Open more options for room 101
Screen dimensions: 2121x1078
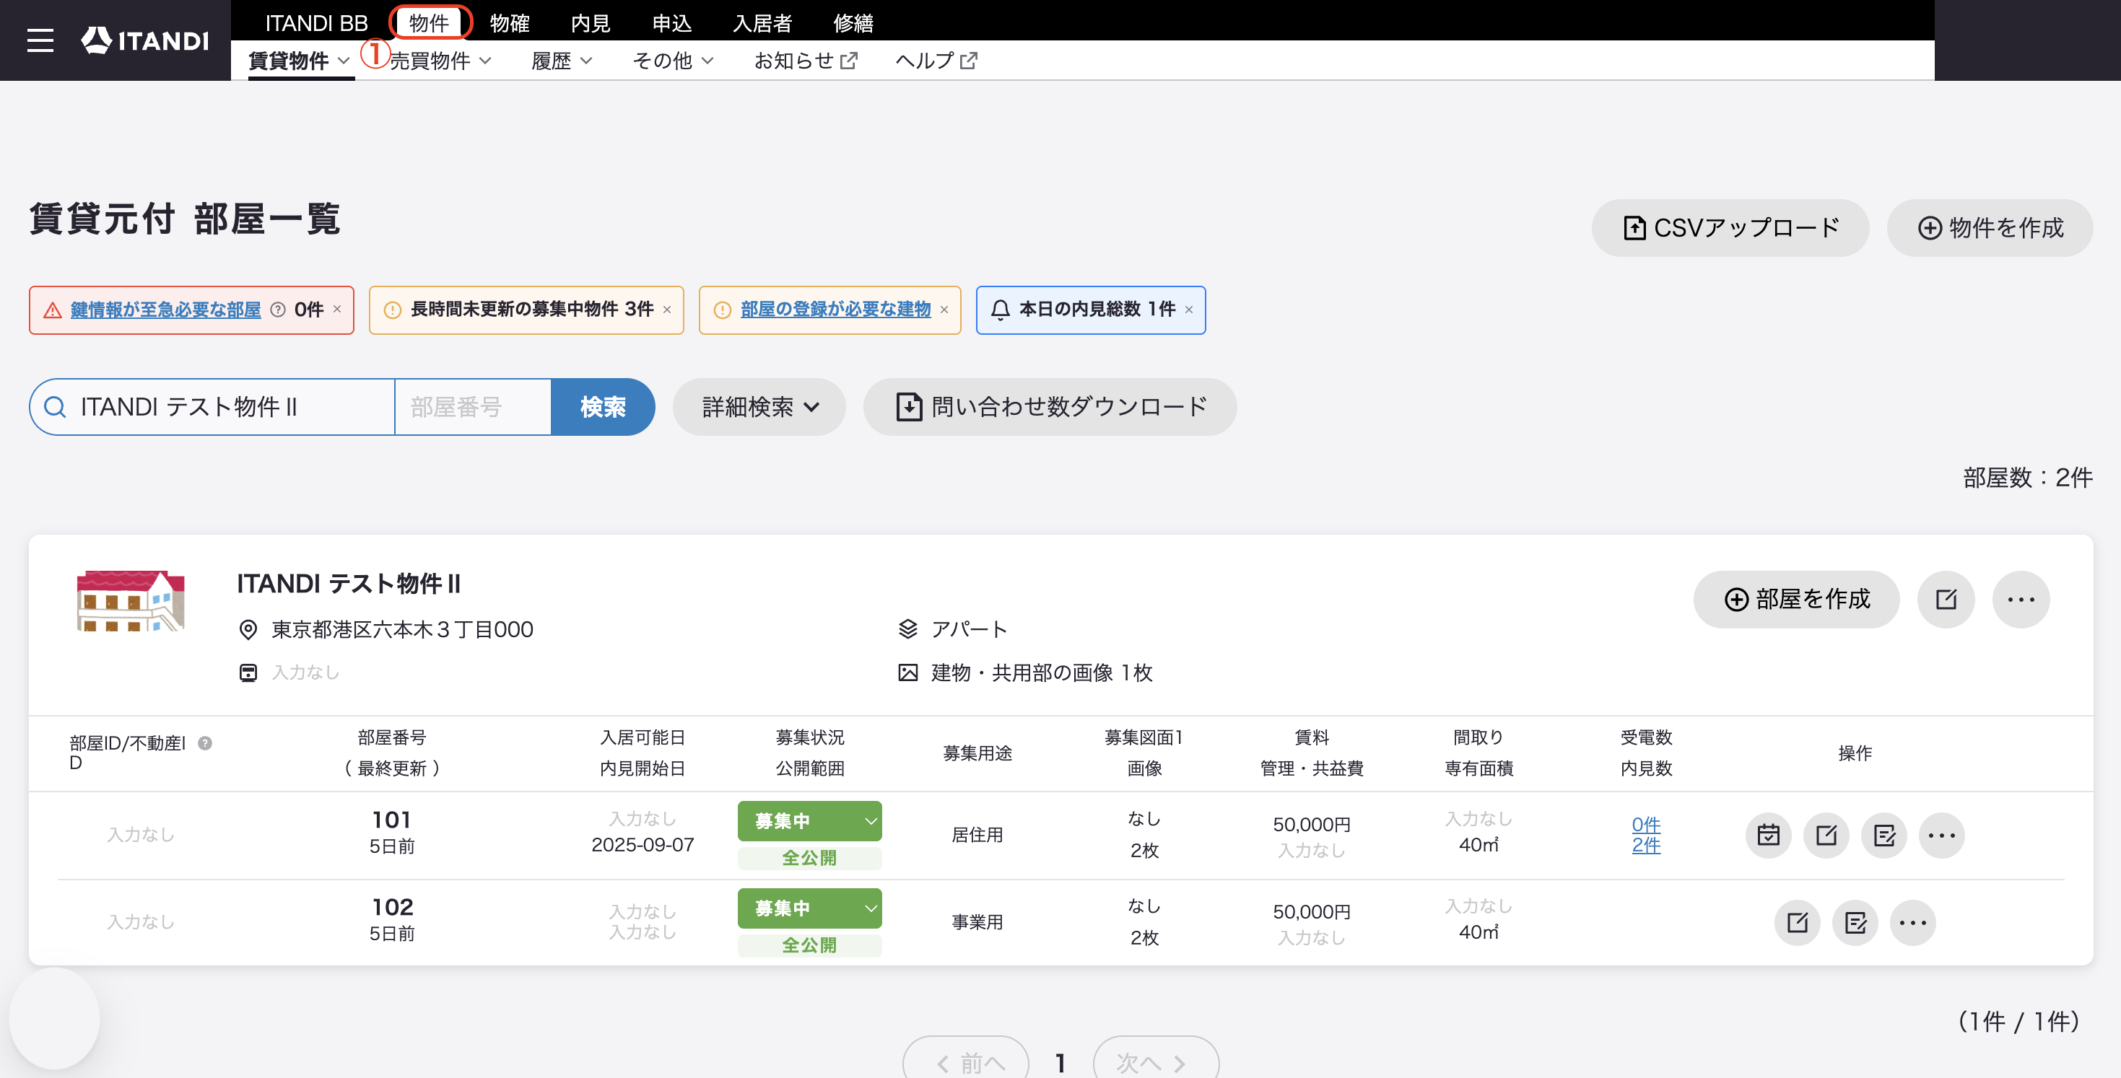click(1941, 836)
